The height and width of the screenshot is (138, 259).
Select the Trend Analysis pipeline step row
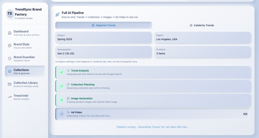pos(153,72)
